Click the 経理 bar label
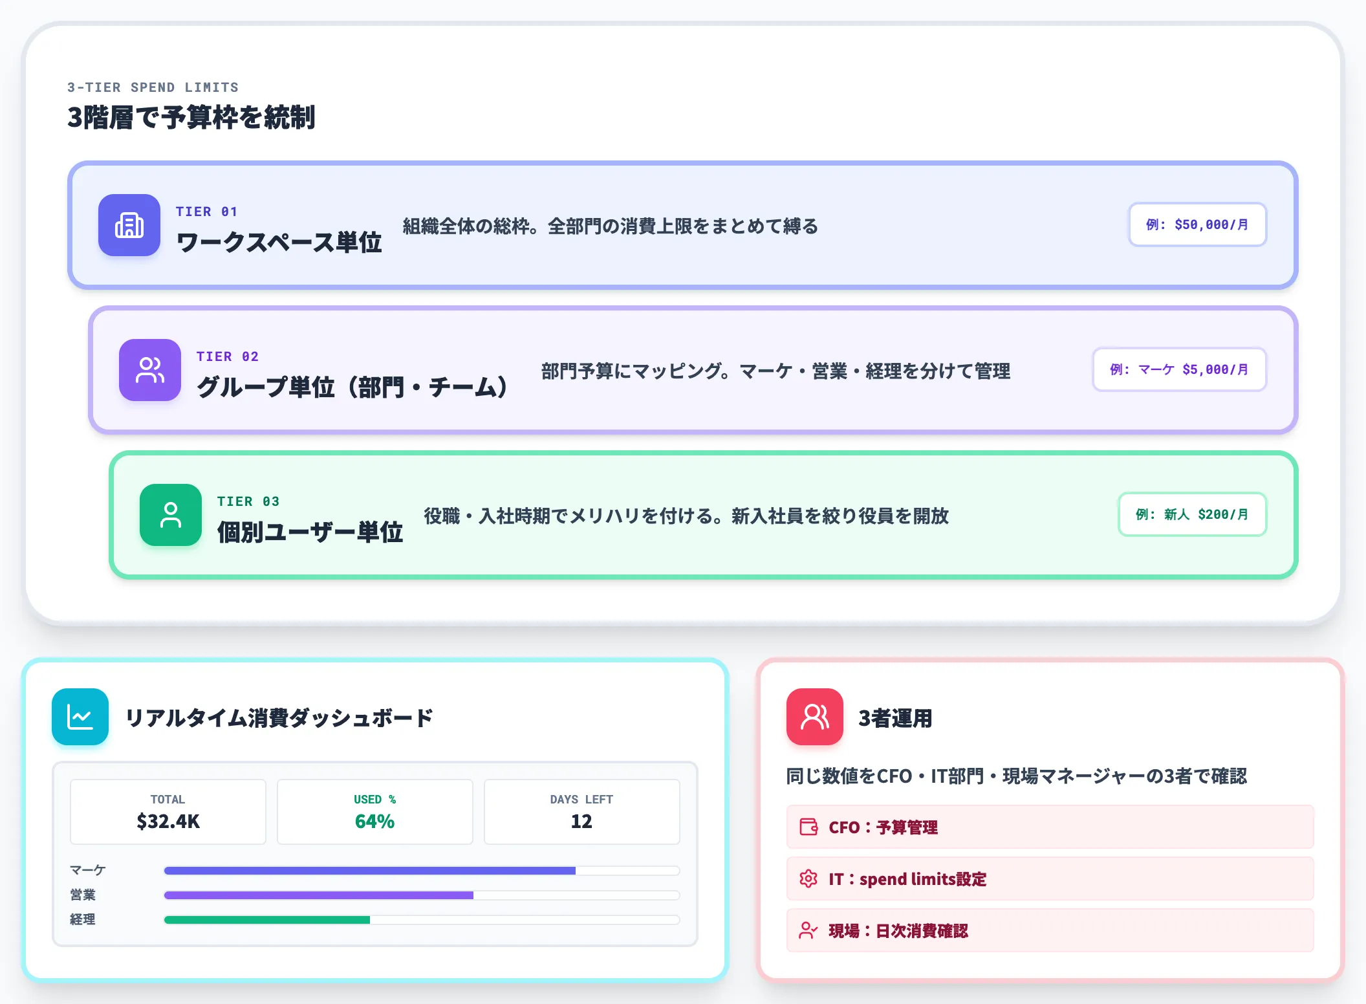The image size is (1366, 1004). [83, 919]
